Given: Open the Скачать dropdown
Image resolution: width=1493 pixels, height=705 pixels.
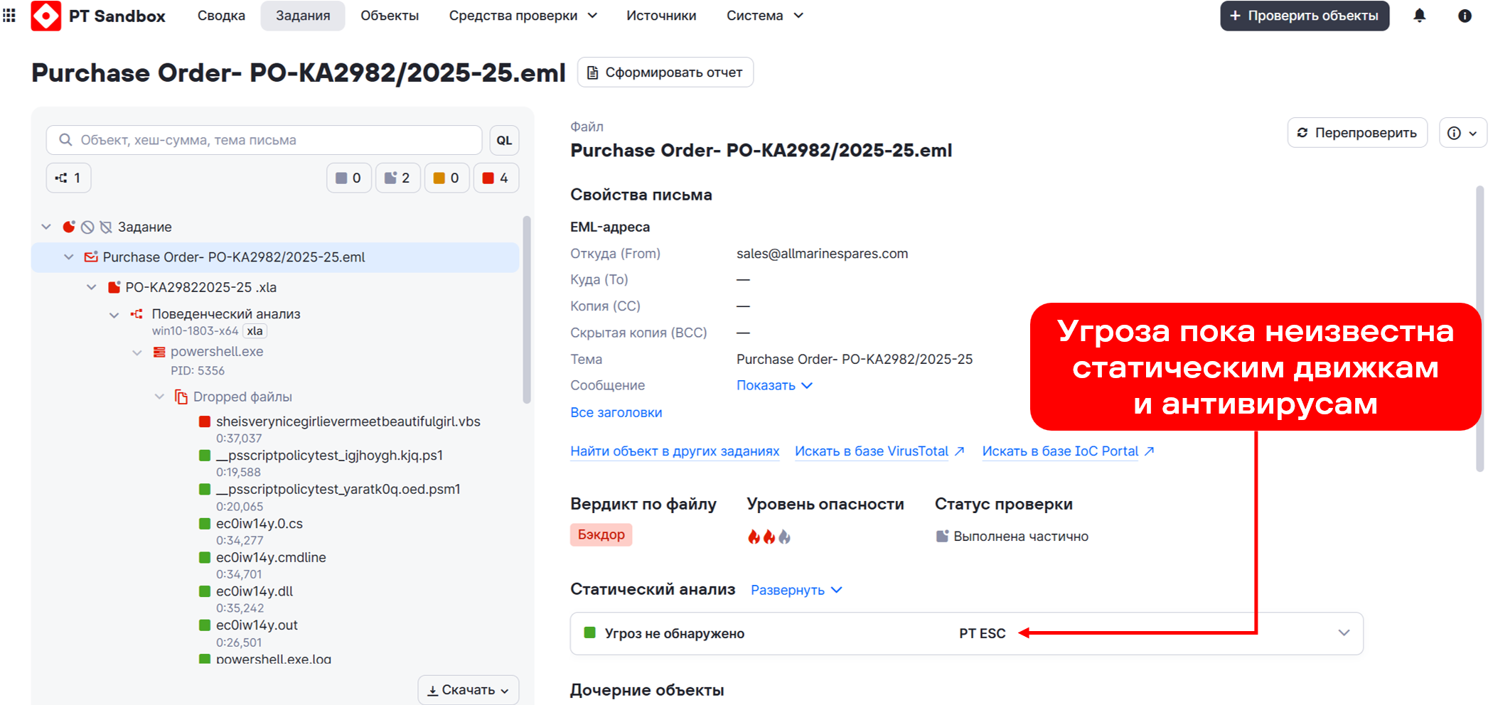Looking at the screenshot, I should (468, 690).
